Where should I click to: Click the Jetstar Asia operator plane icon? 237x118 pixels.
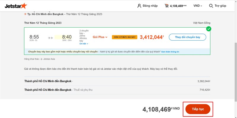41,59
